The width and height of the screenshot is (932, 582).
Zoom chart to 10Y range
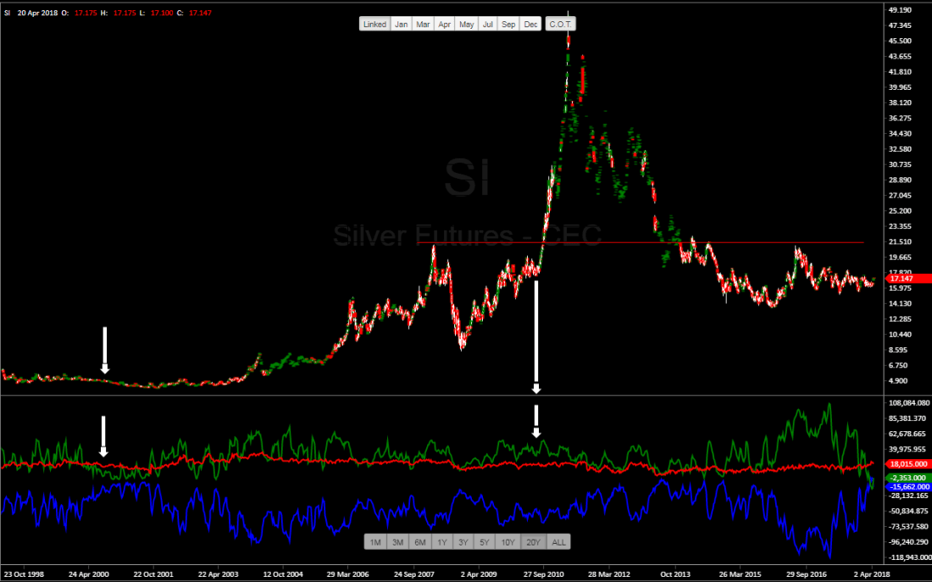point(508,542)
